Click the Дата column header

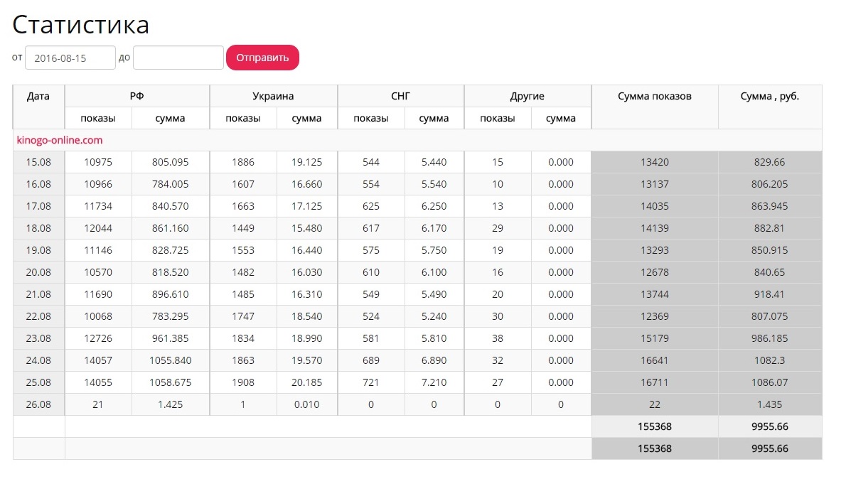pyautogui.click(x=38, y=97)
